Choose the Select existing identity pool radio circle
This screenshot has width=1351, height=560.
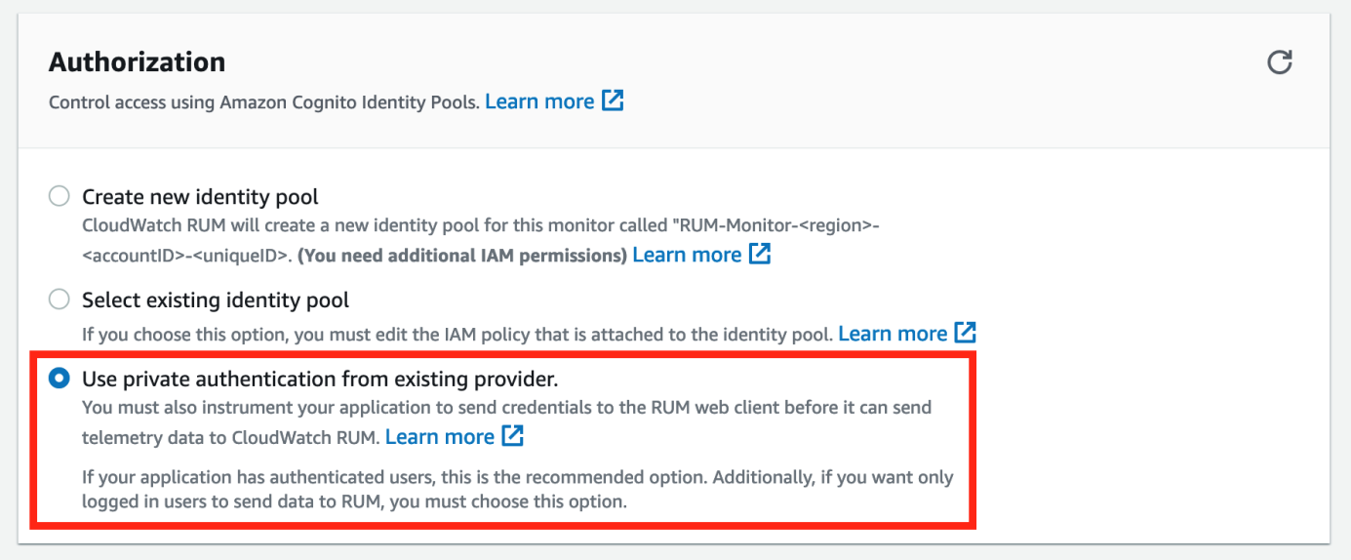tap(60, 300)
